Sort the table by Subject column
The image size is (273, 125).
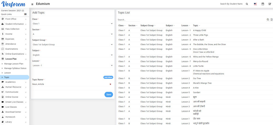(170, 26)
